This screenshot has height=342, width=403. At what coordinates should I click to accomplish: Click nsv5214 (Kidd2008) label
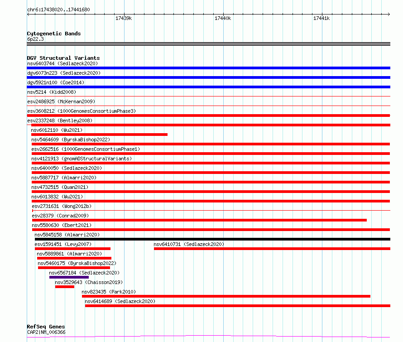[x=52, y=92]
